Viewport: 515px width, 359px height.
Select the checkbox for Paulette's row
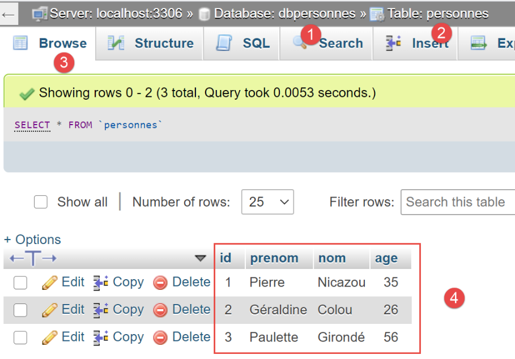(20, 337)
